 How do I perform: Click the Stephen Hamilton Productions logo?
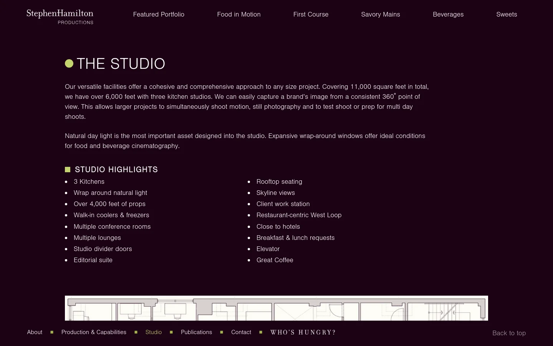[60, 17]
